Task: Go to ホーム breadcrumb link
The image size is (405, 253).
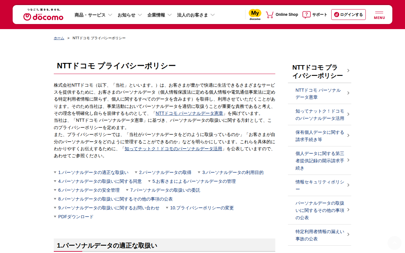Action: click(x=59, y=38)
